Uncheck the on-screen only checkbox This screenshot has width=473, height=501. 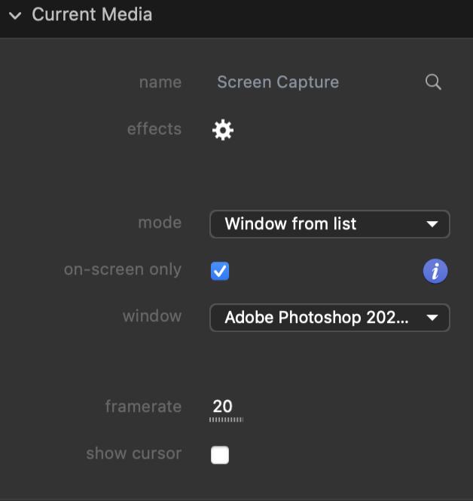(x=220, y=271)
